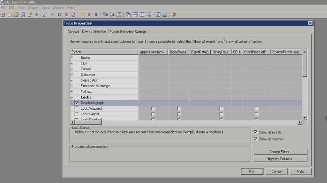
Task: Toggle Show all events checkbox
Action: tap(255, 132)
